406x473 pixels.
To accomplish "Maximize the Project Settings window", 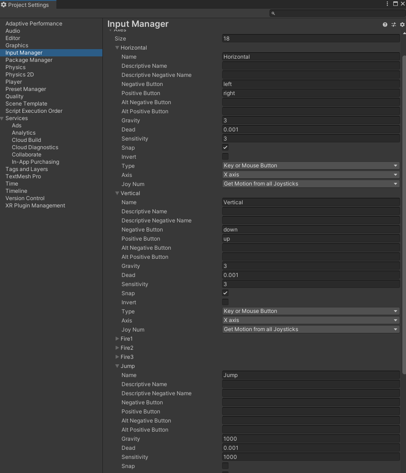I will (396, 4).
